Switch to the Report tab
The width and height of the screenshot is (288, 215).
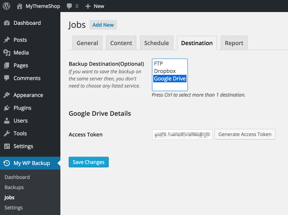click(234, 43)
